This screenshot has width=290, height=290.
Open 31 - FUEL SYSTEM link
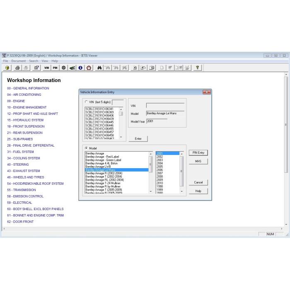click(x=20, y=152)
